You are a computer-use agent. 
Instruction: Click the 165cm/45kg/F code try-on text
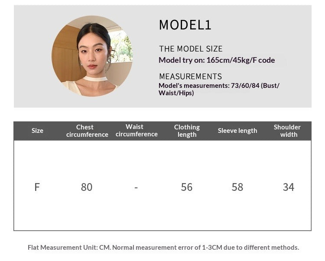coord(240,60)
